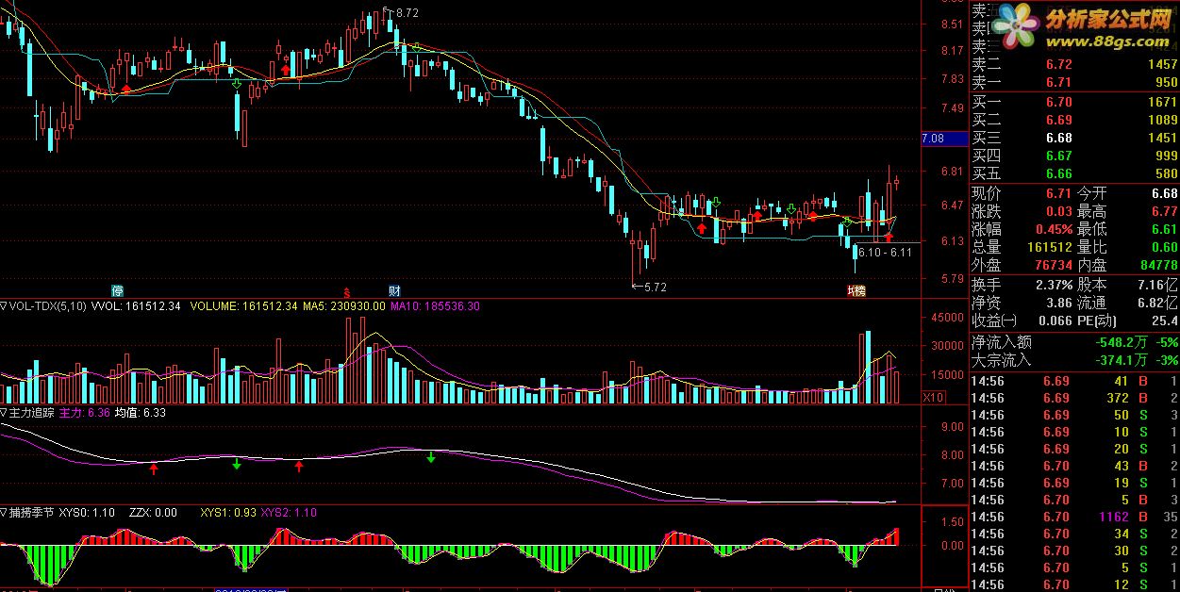Click the MA10: 185536.30 readout

pyautogui.click(x=435, y=306)
